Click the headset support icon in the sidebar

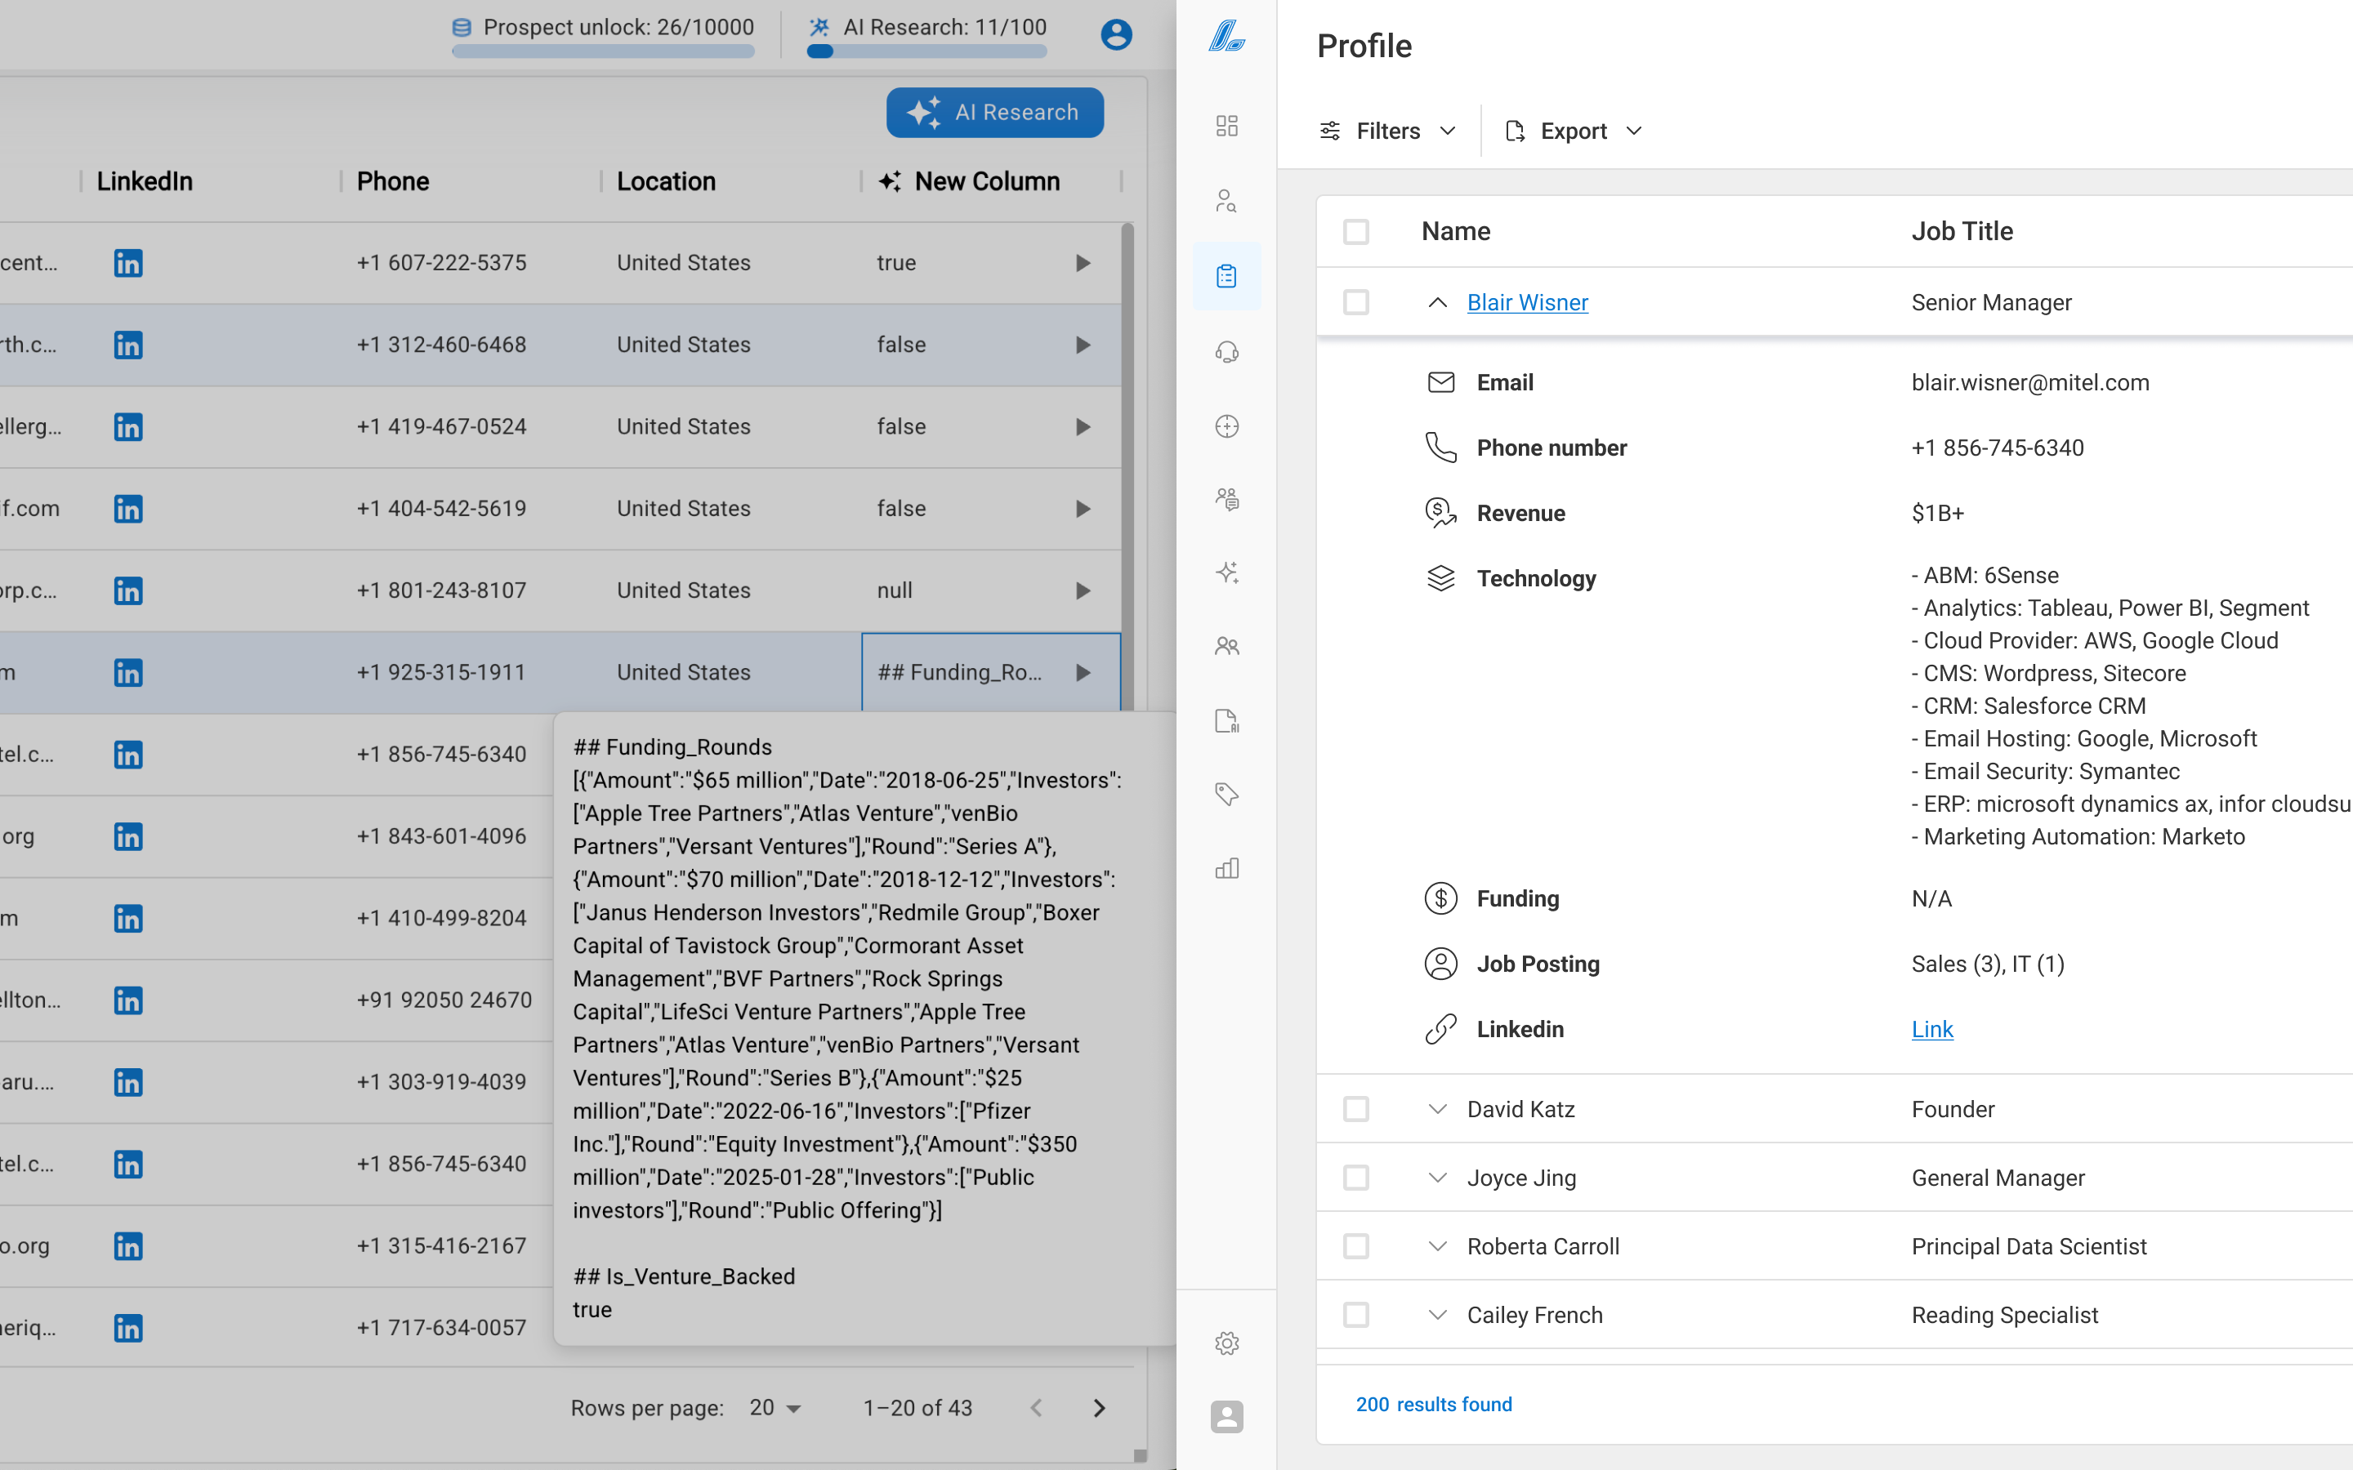(1226, 352)
